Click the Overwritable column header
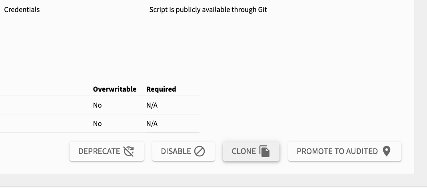Image resolution: width=427 pixels, height=188 pixels. 115,89
